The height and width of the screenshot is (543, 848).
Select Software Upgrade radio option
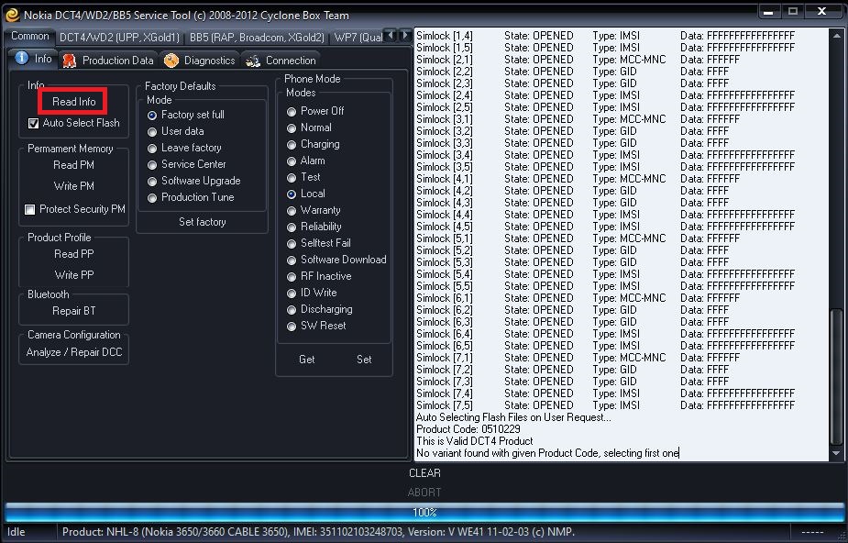click(x=152, y=181)
